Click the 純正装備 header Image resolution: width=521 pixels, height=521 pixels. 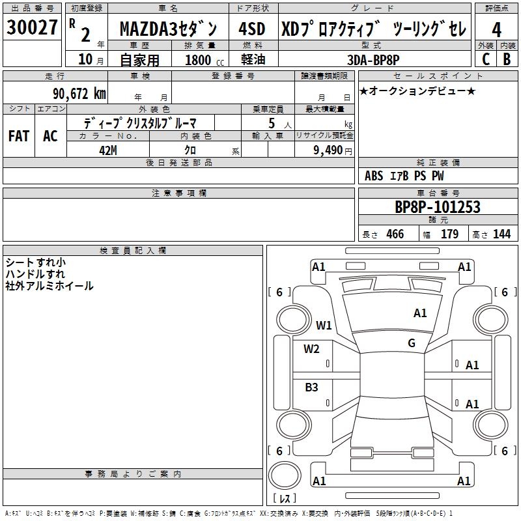tap(438, 162)
